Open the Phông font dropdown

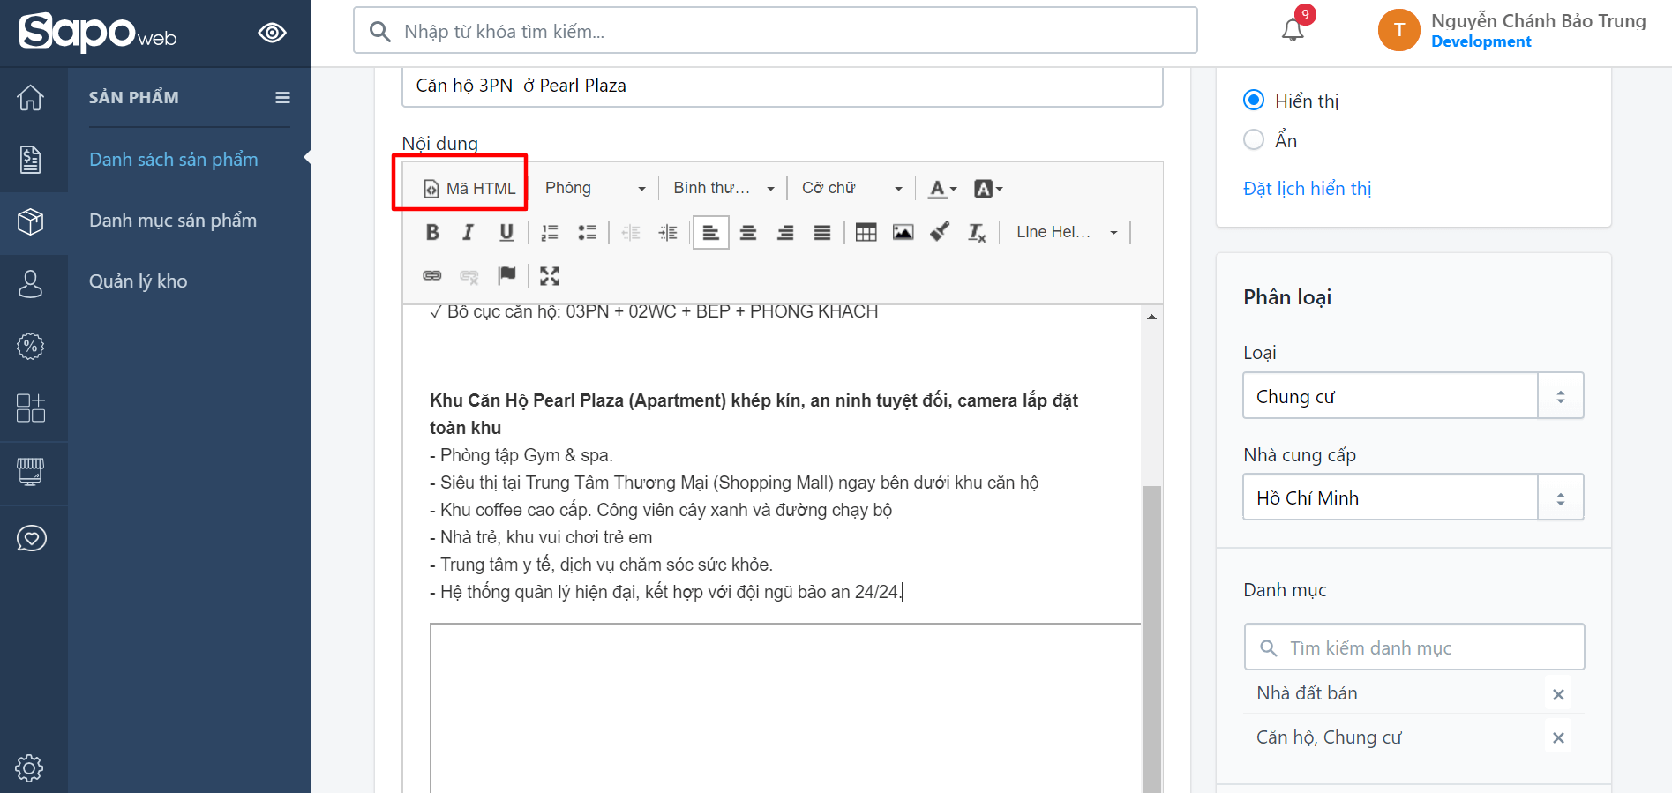coord(596,188)
